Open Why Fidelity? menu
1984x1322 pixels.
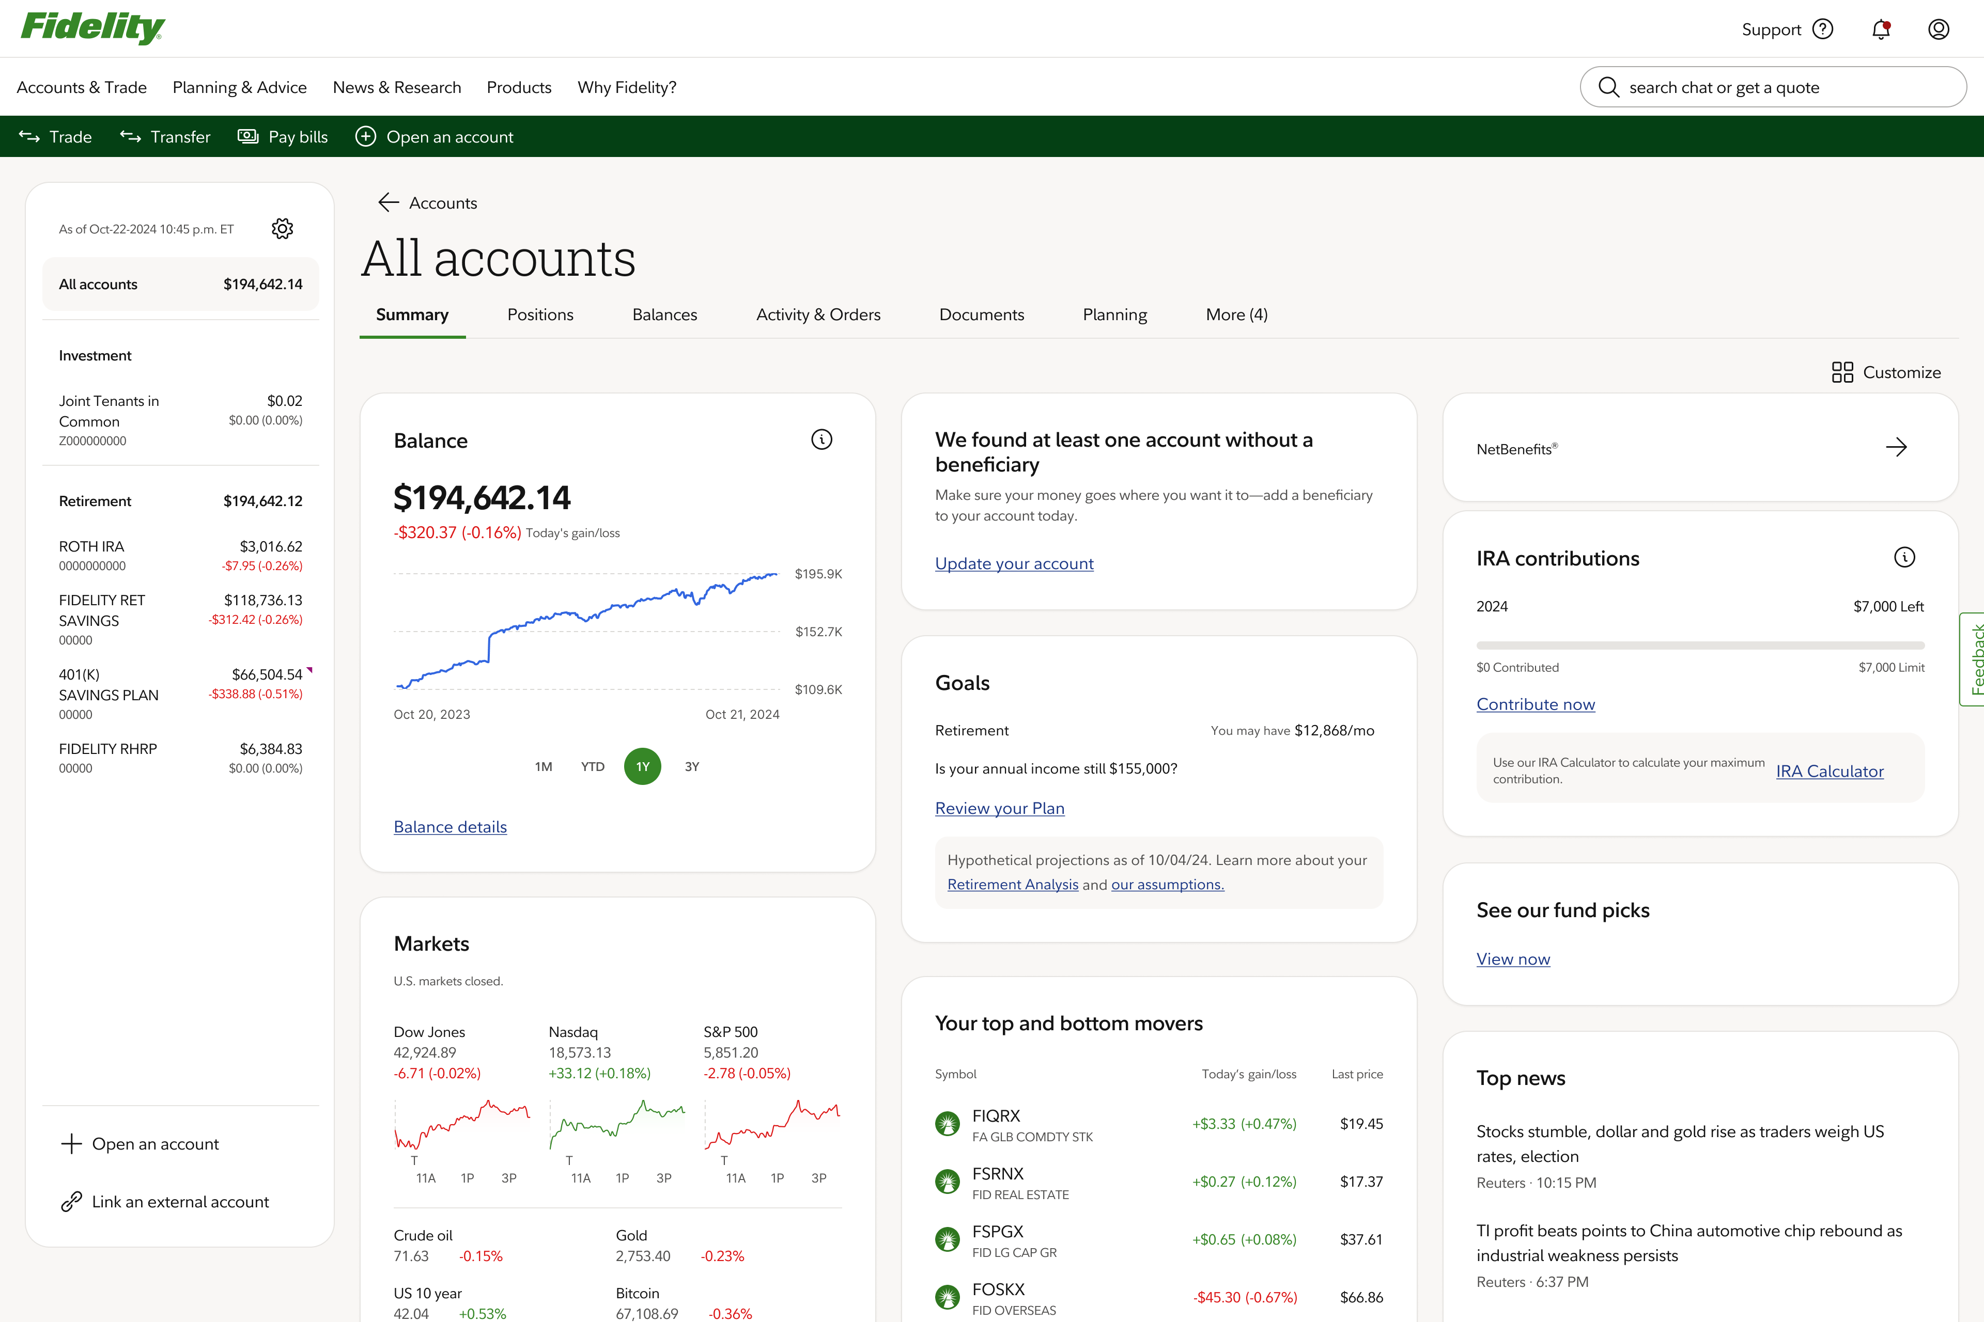627,88
